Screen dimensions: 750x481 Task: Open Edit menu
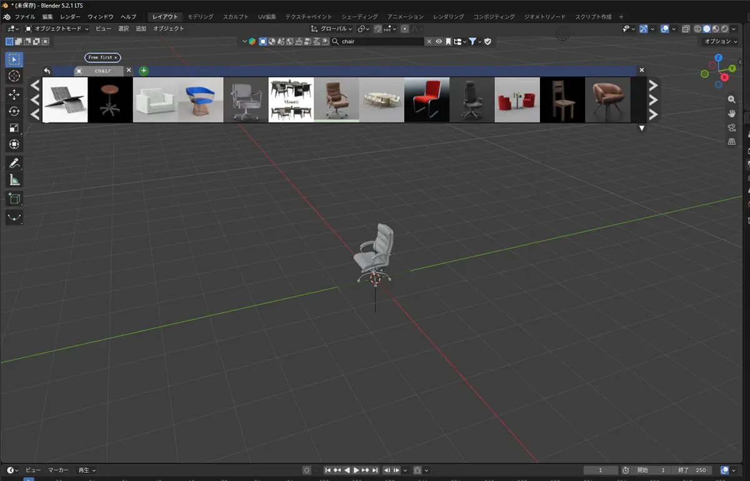(x=48, y=17)
